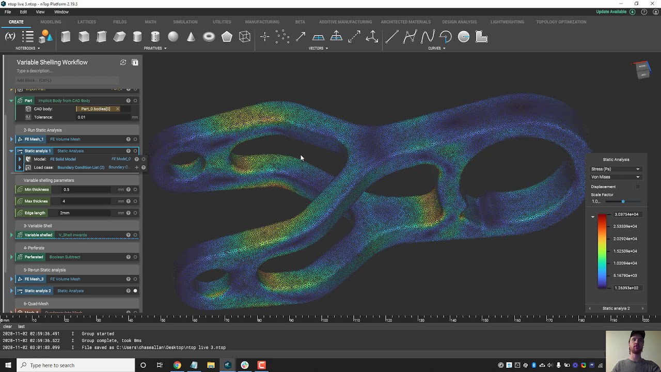661x372 pixels.
Task: Toggle visibility circle for FE Mesh_1
Action: 135,139
